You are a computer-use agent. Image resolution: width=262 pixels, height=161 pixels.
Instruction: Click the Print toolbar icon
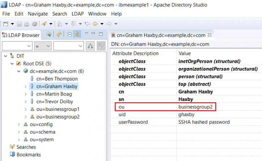(27, 24)
